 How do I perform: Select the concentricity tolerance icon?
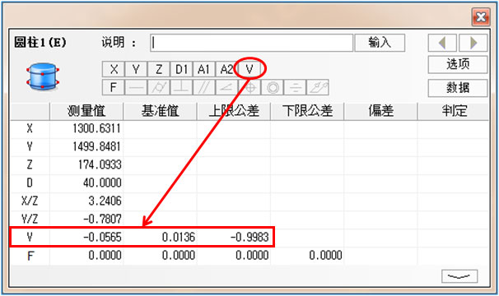pyautogui.click(x=273, y=87)
